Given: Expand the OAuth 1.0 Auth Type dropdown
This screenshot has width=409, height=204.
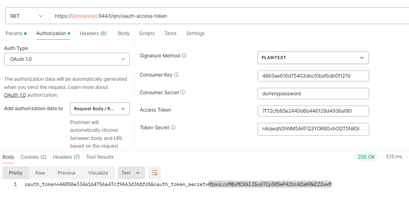Looking at the screenshot, I should 67,59.
